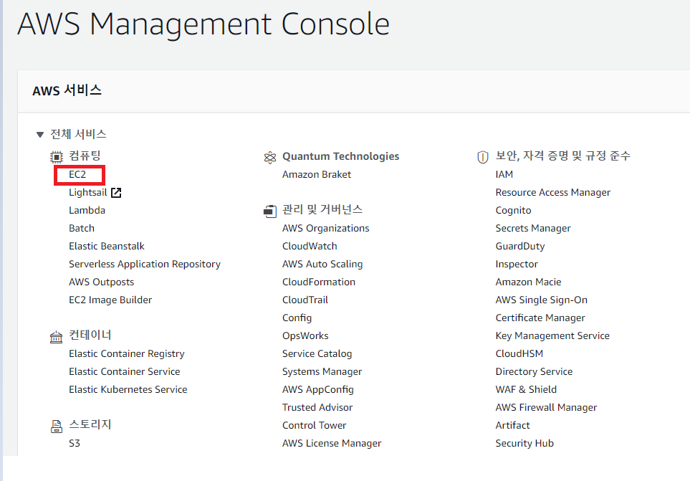This screenshot has width=690, height=481.
Task: Click the 컴퓨팅 category heading
Action: tap(85, 156)
